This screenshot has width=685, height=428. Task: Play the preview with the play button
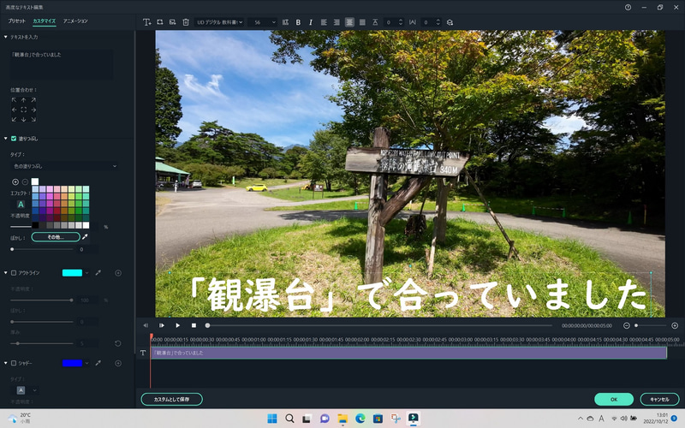(178, 325)
